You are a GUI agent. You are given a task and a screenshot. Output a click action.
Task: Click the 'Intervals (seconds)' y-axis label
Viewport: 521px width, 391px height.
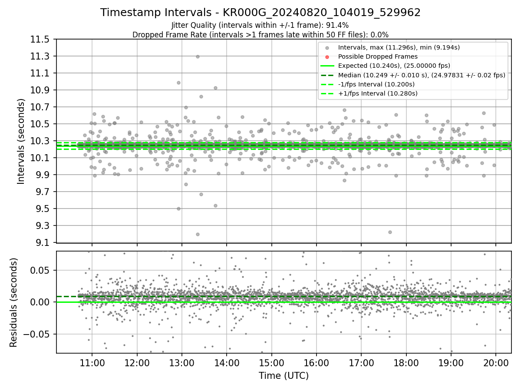21,141
